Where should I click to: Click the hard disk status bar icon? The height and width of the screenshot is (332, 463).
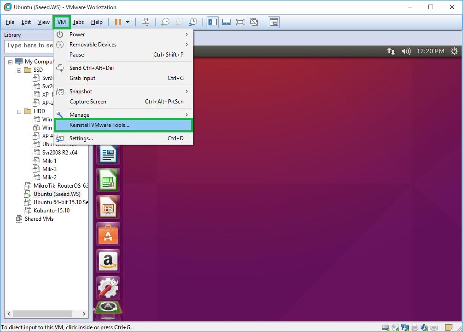(x=386, y=327)
